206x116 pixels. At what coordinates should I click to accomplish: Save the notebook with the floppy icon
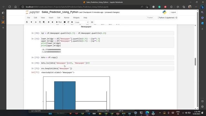click(x=27, y=22)
